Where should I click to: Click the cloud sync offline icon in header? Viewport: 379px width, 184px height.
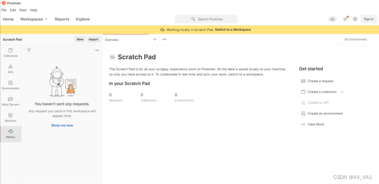(x=332, y=19)
